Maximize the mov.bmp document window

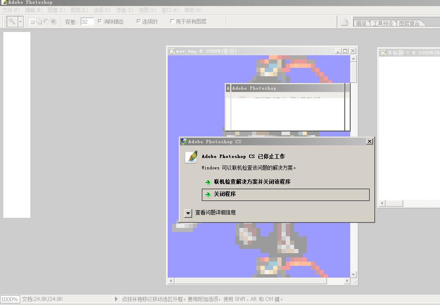[345, 51]
